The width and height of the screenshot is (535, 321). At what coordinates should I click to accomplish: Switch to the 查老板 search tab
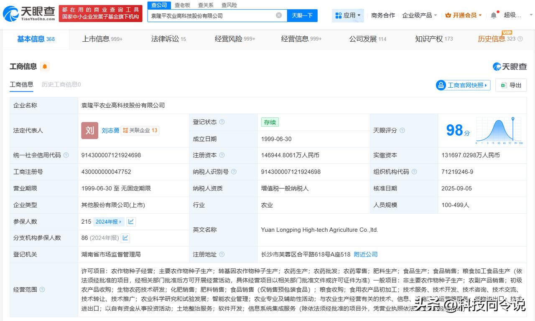[182, 5]
